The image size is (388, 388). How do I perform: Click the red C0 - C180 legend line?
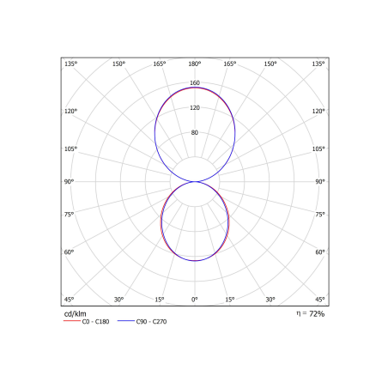[72, 321]
